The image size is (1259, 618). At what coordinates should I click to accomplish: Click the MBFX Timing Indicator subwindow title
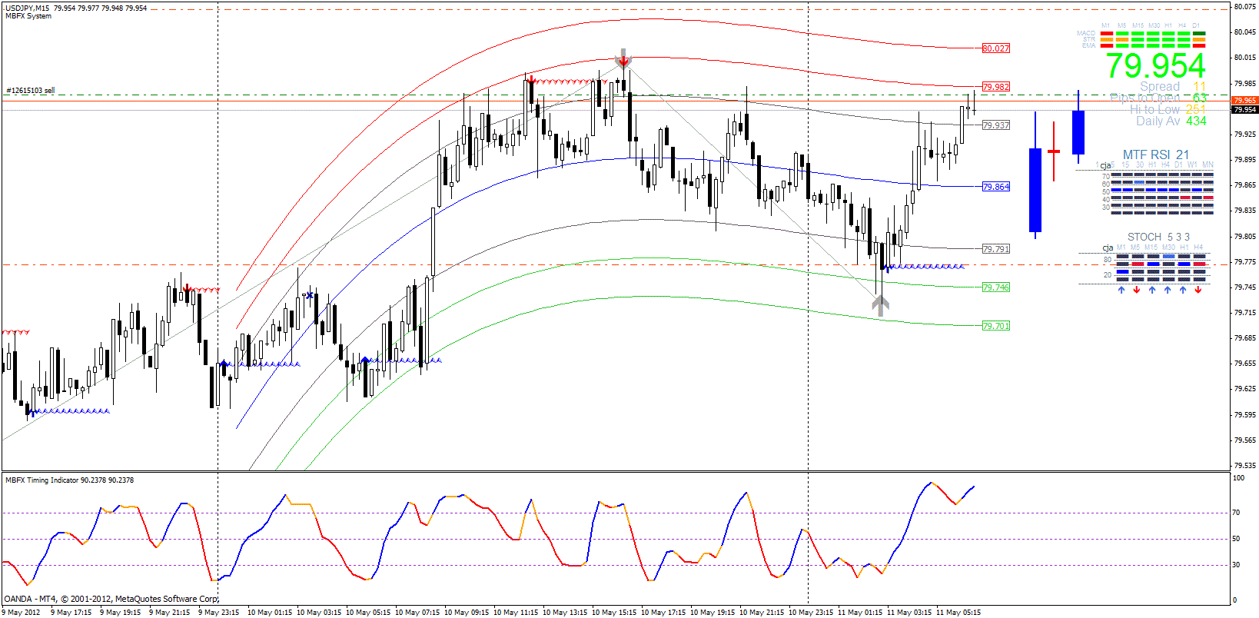coord(69,480)
